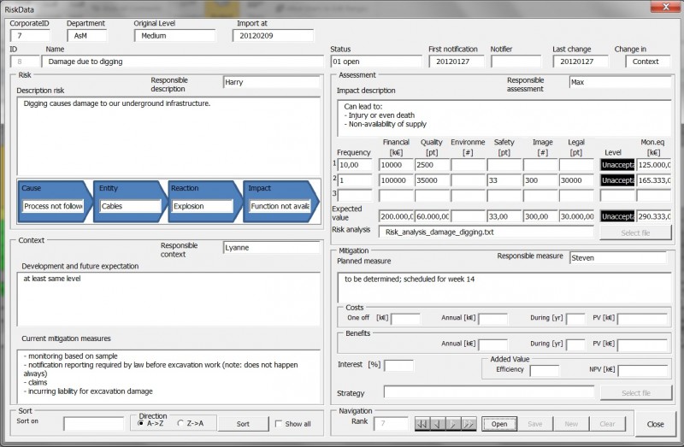Click the First notification date field
Viewport: 684px width, 447px height.
(x=457, y=62)
